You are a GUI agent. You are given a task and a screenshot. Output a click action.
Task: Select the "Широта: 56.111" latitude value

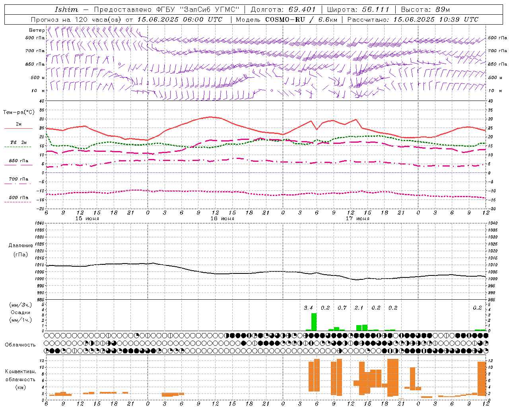pos(358,10)
